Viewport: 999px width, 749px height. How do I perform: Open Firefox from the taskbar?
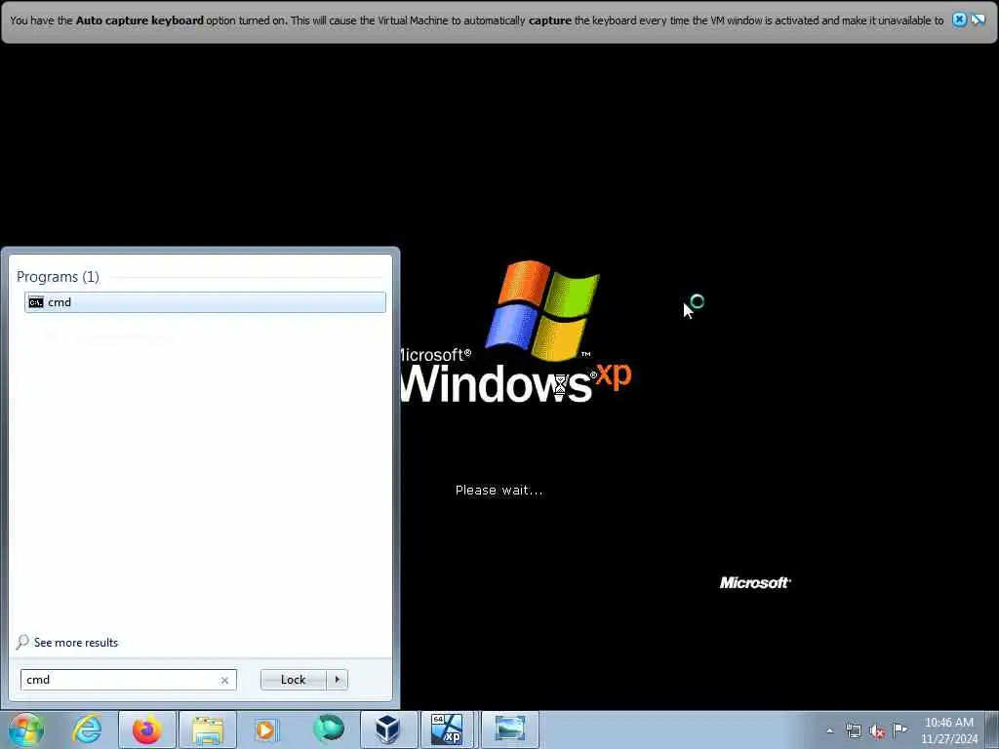pos(146,729)
